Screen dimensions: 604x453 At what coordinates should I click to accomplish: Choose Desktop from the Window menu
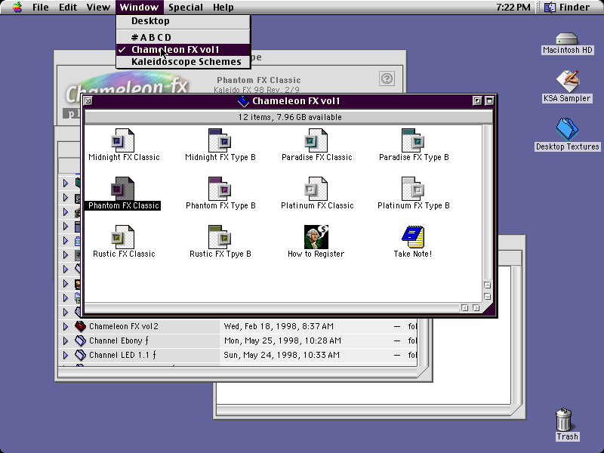tap(183, 21)
